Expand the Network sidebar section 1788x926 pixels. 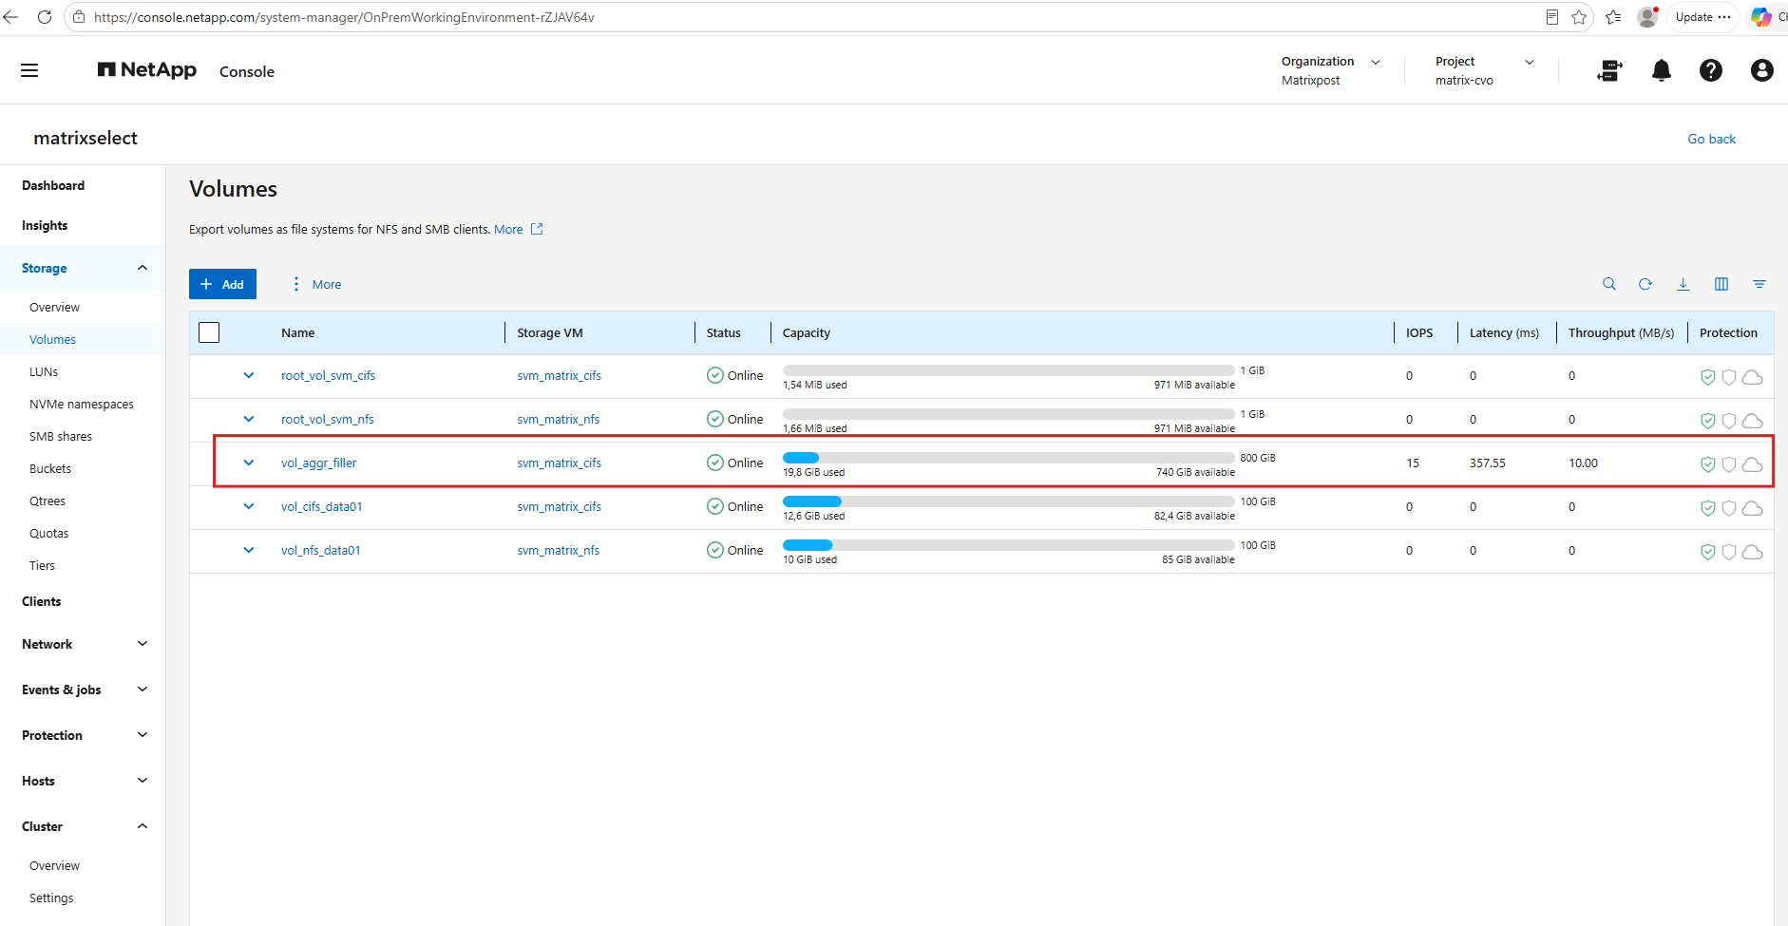click(x=84, y=644)
